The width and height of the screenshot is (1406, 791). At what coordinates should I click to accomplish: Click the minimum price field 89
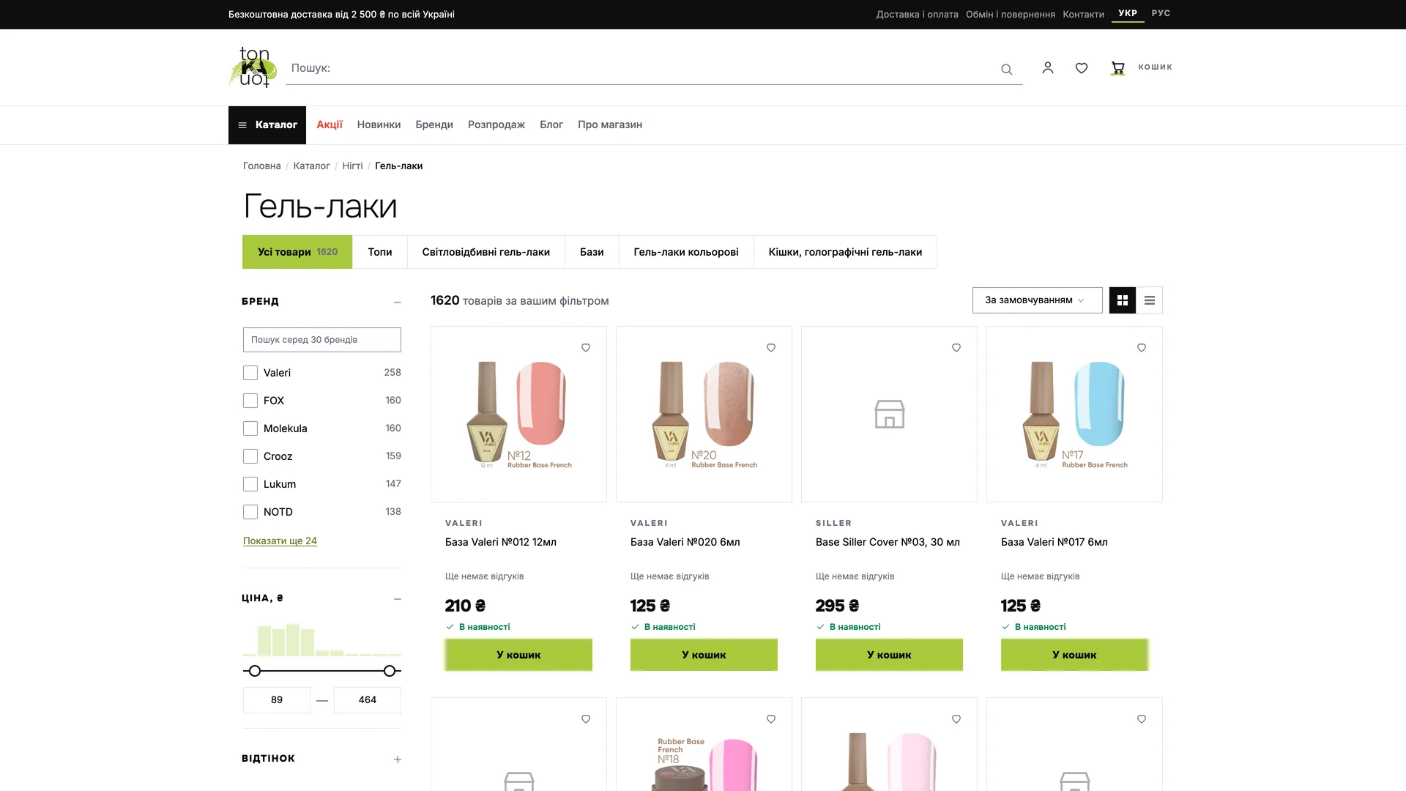[277, 700]
